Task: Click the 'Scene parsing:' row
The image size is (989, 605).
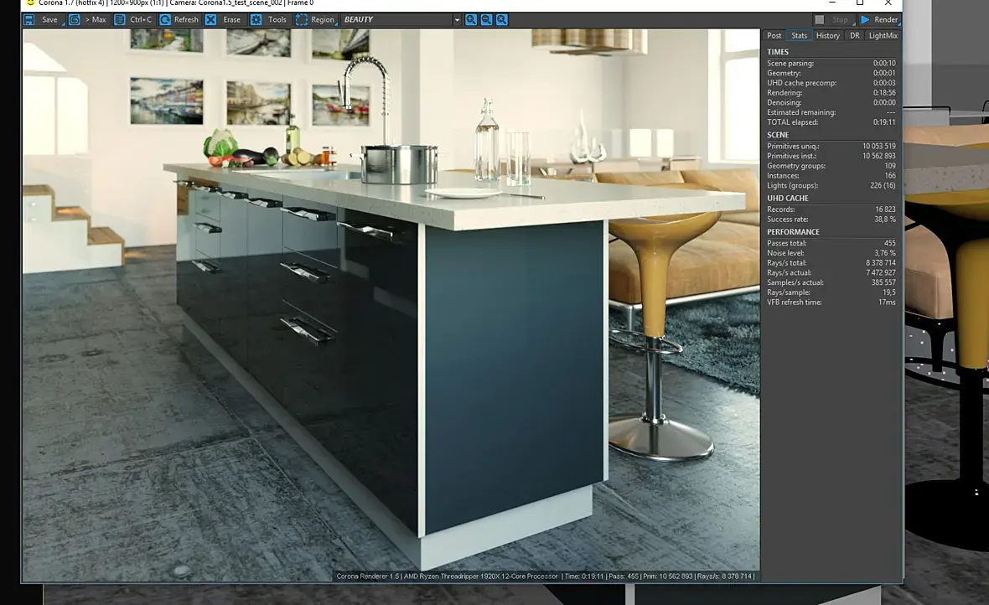Action: 831,63
